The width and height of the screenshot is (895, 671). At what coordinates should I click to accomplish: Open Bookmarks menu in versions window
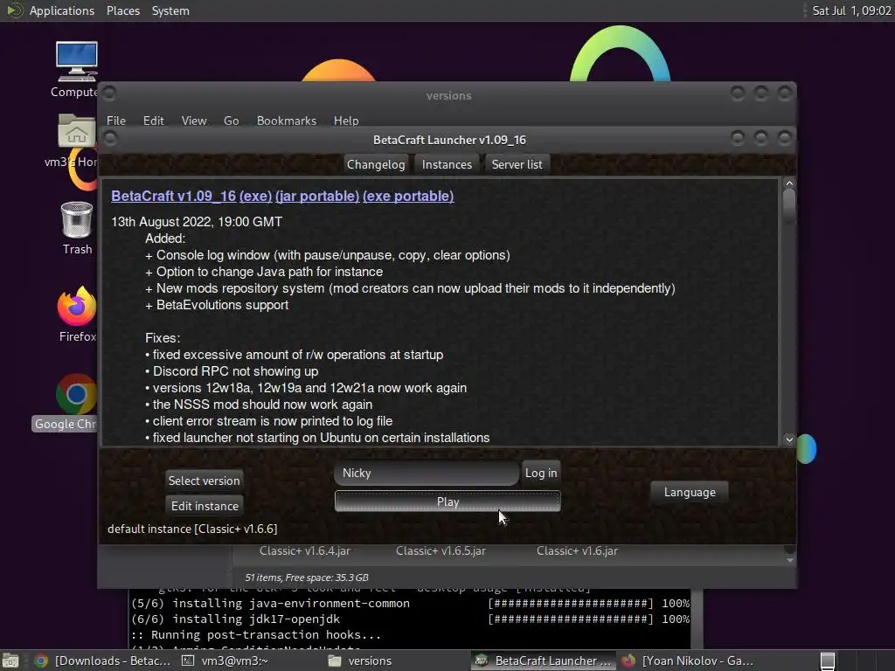pos(287,121)
